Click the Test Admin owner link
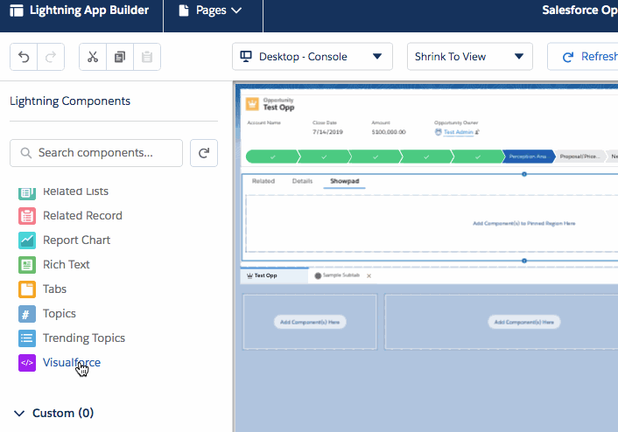The height and width of the screenshot is (432, 618). coord(457,132)
